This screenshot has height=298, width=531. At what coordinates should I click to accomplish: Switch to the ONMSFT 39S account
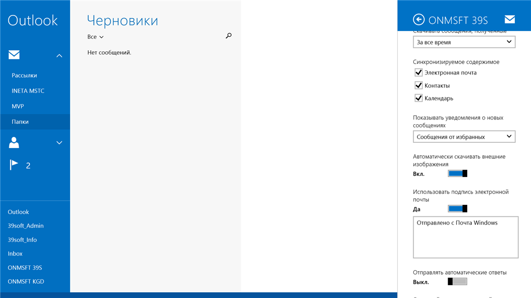(x=25, y=267)
